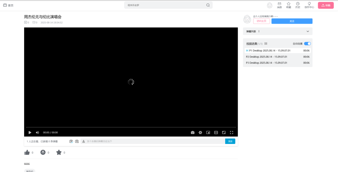Screen dimensions: 338x172
Task: Switch video list view next to 视频选集
Action: pyautogui.click(x=266, y=44)
